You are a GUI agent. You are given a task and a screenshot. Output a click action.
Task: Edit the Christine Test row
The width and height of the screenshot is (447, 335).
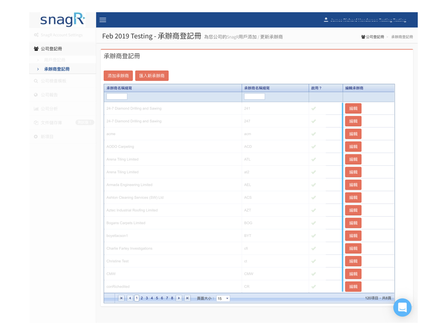point(353,261)
